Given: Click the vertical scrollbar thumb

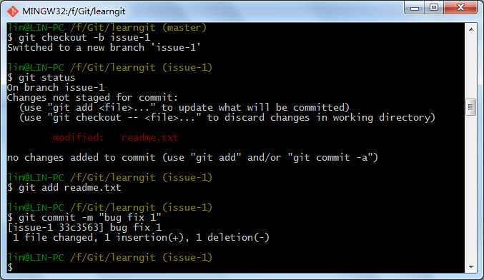Looking at the screenshot, I should pos(470,107).
